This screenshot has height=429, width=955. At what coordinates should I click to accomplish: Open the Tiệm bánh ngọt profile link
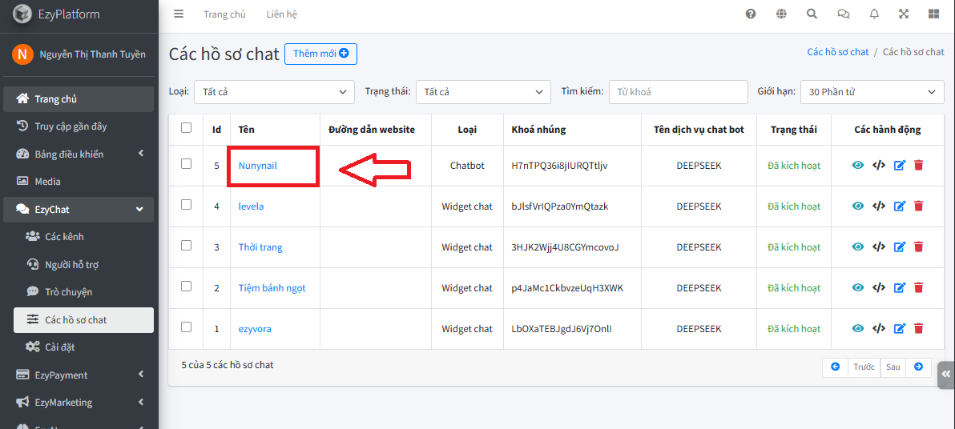[x=272, y=288]
